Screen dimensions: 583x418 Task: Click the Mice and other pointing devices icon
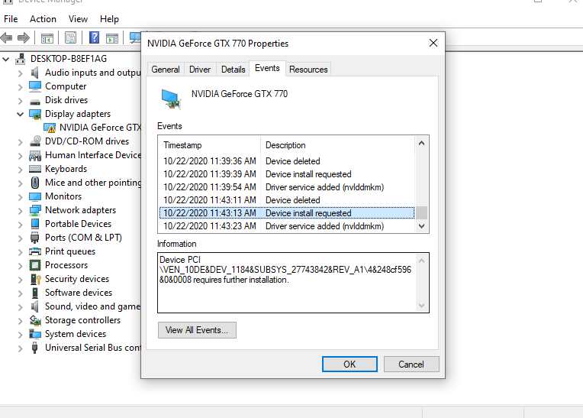[35, 183]
